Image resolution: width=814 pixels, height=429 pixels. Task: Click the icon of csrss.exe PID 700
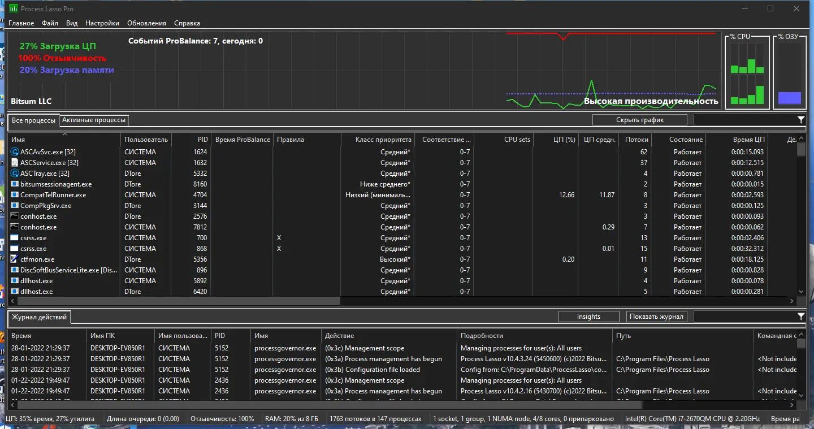tap(15, 238)
